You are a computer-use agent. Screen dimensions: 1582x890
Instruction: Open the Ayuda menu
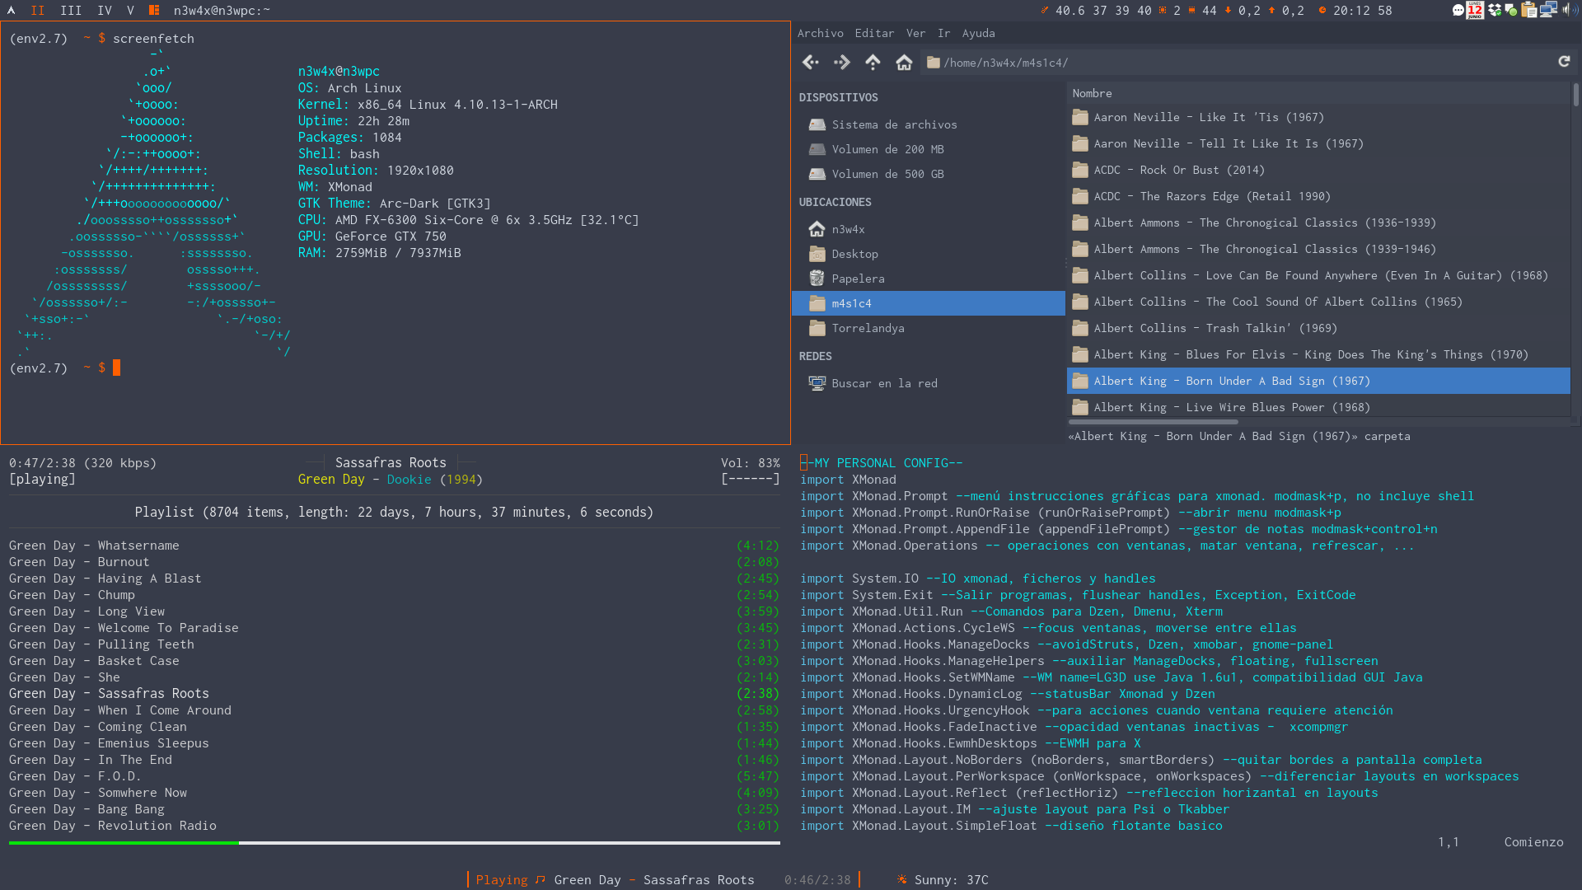978,33
